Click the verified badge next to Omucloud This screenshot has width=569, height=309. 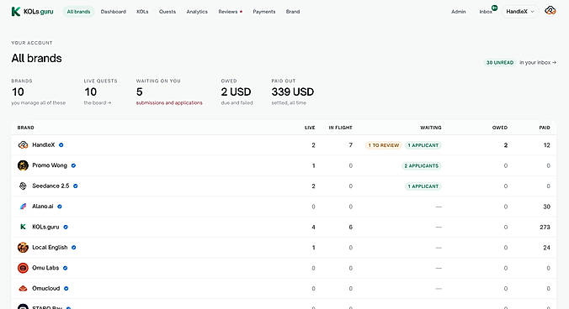tap(66, 288)
